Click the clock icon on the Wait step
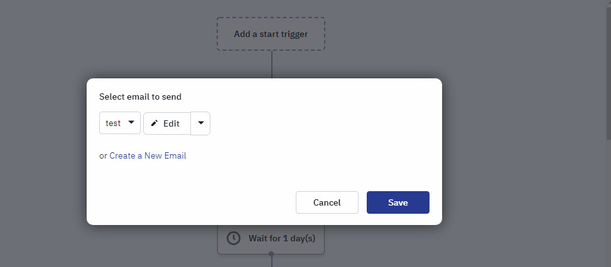611x267 pixels. coord(234,238)
